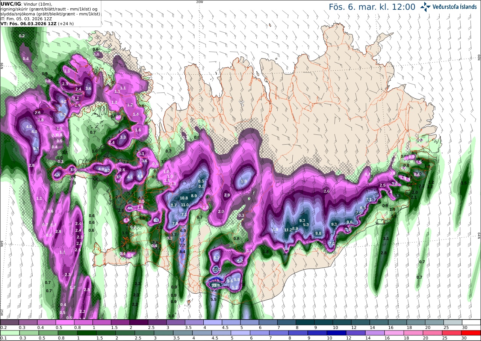Click the 'Fös. 6. mar. kl. 12:00' forecast time heading
The width and height of the screenshot is (481, 341).
372,7
